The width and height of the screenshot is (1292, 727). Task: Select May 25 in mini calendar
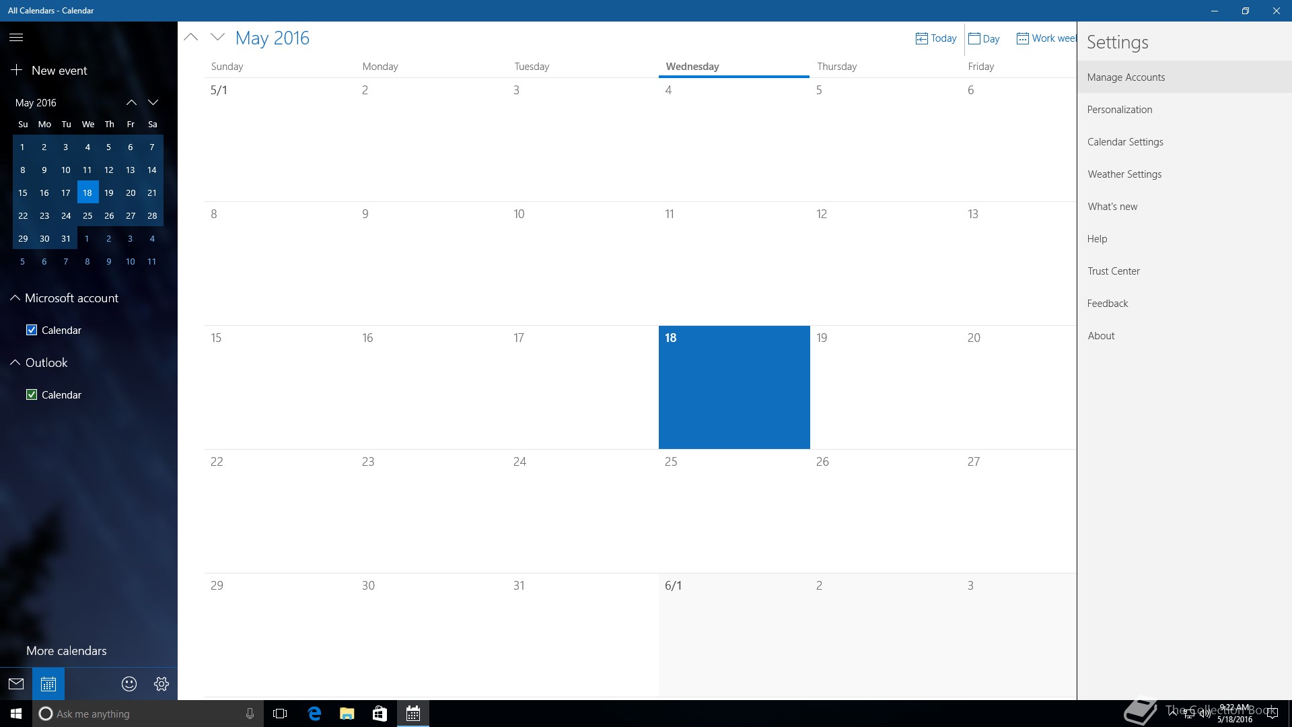tap(87, 215)
